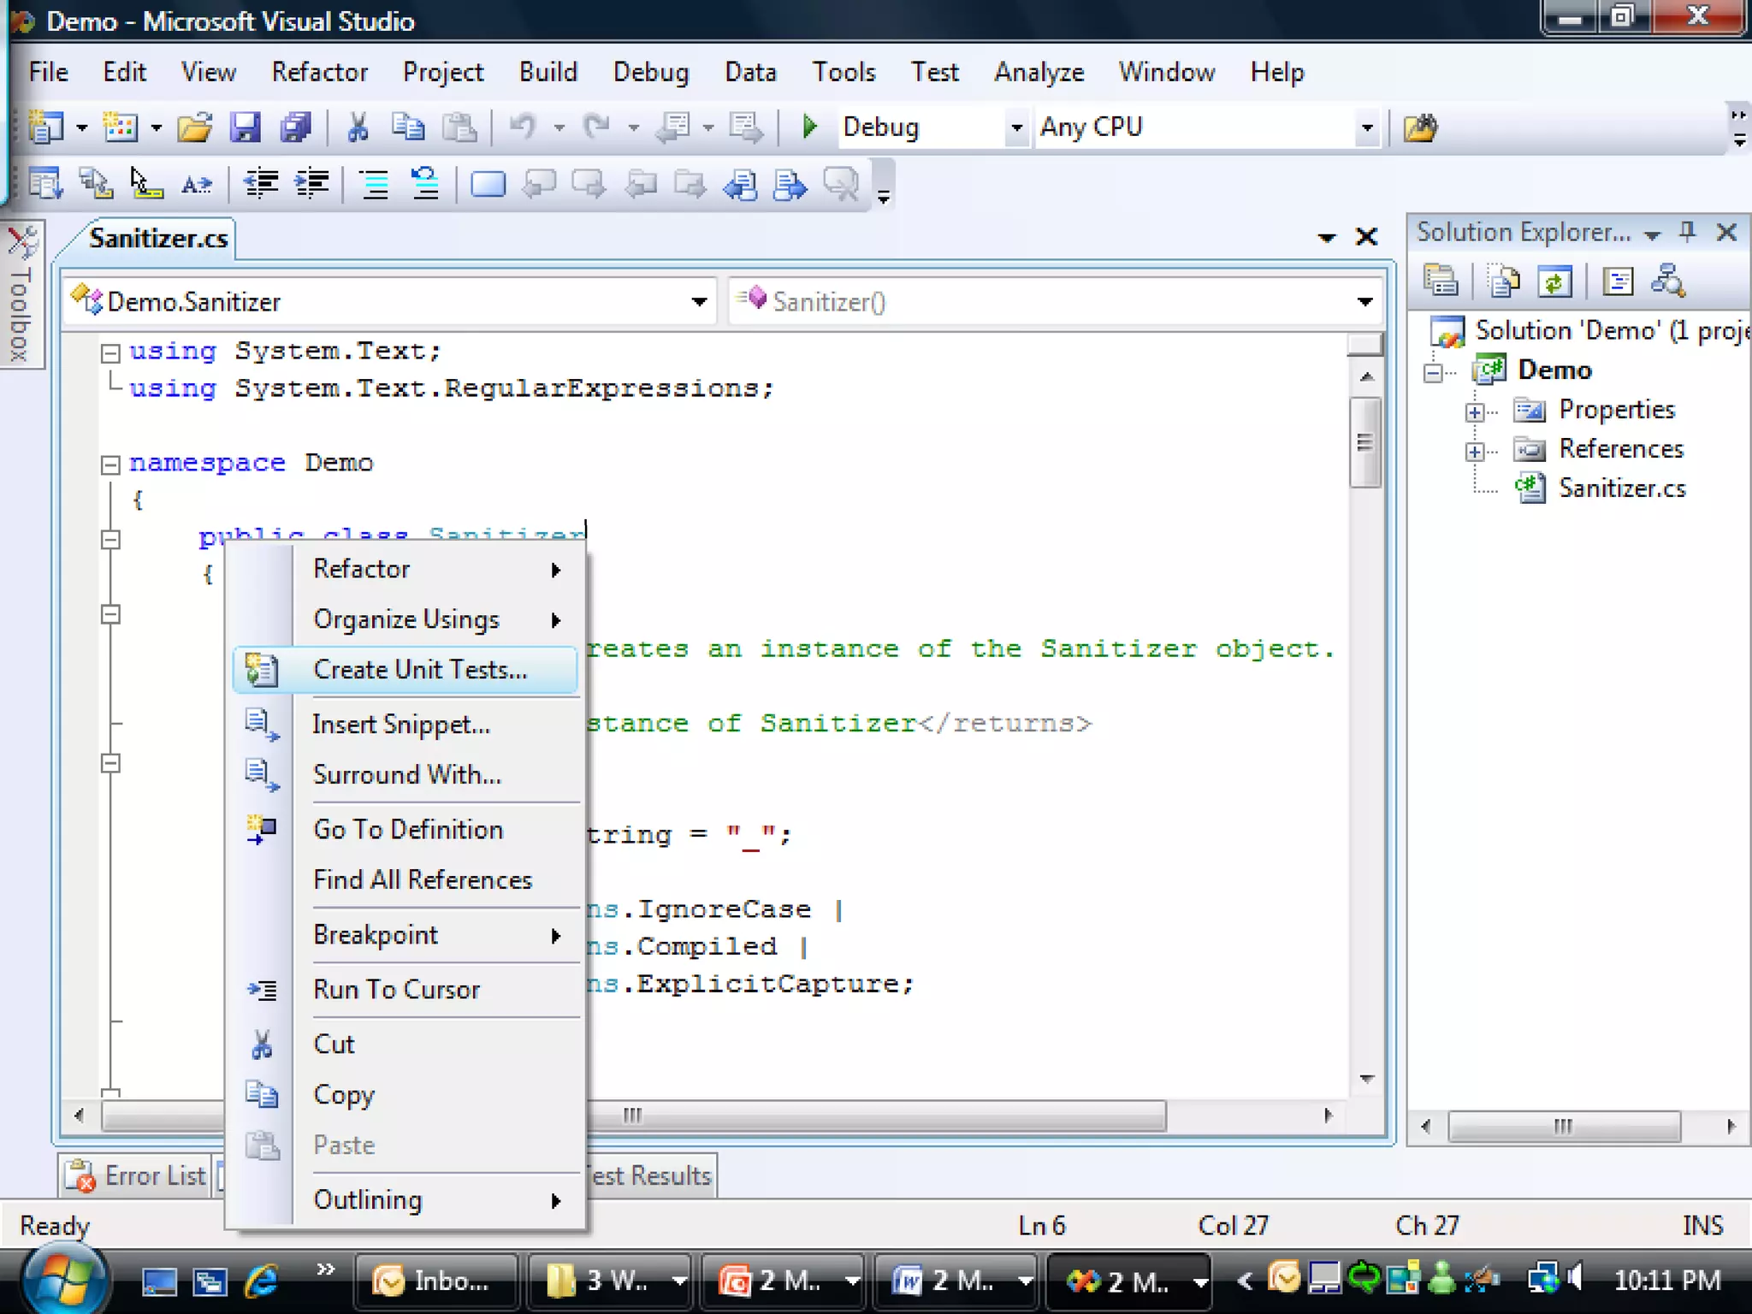Expand the References tree node

(x=1474, y=451)
